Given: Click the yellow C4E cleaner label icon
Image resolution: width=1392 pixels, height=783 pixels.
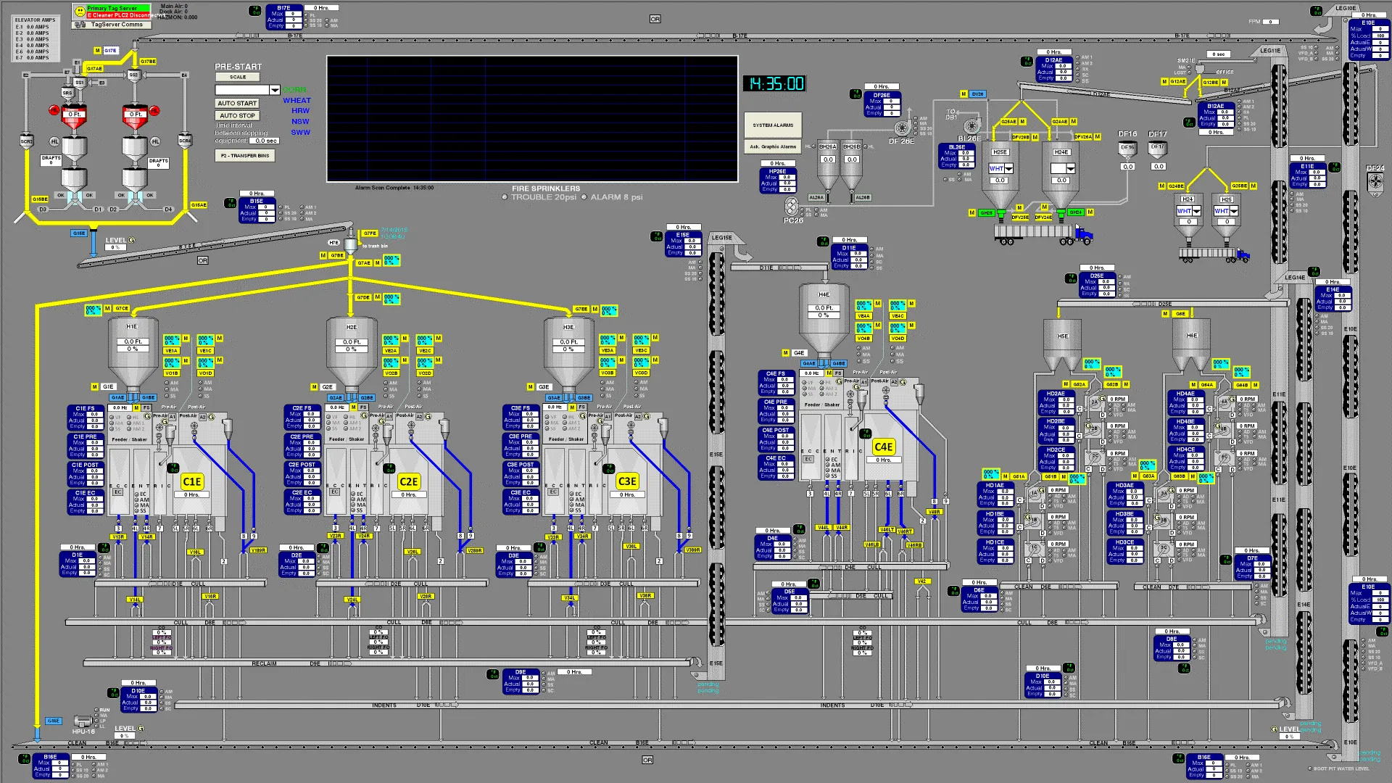Looking at the screenshot, I should click(884, 448).
